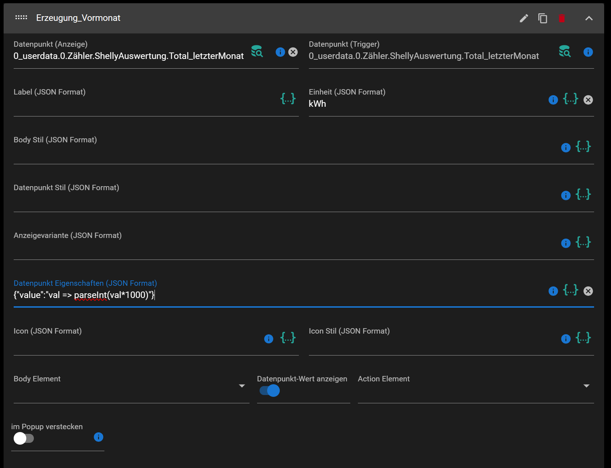Open JSON editor for Einheit field
Screen dimensions: 611x468
point(571,98)
